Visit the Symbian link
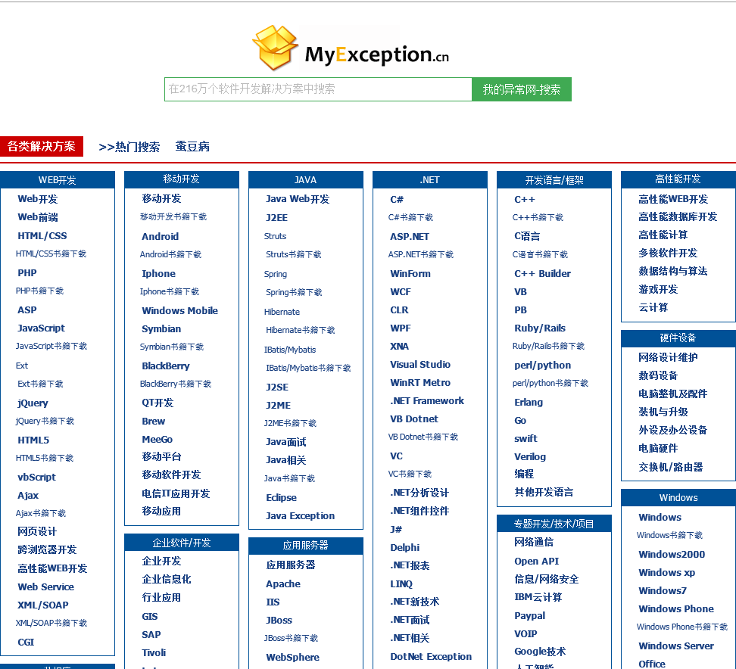This screenshot has width=736, height=669. tap(161, 329)
